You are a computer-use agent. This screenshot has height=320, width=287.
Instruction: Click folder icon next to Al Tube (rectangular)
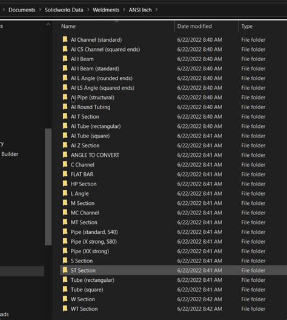65,126
